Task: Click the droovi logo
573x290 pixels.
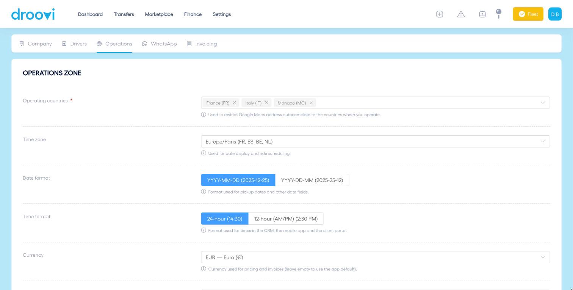Action: [33, 14]
